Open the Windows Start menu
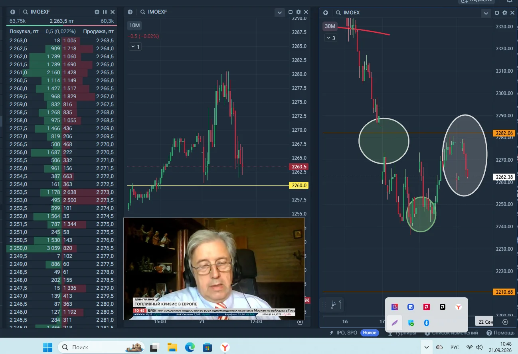This screenshot has width=518, height=354. pyautogui.click(x=48, y=347)
